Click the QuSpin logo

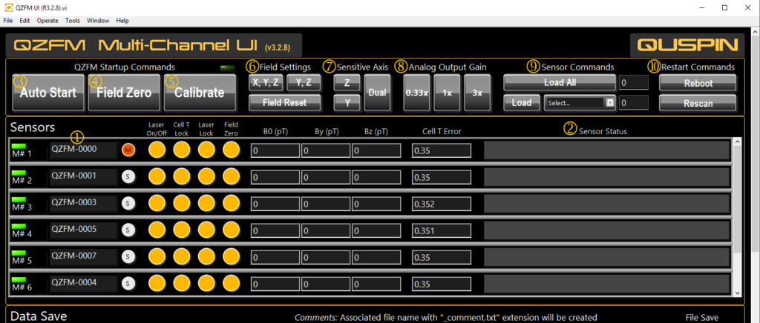tap(687, 45)
